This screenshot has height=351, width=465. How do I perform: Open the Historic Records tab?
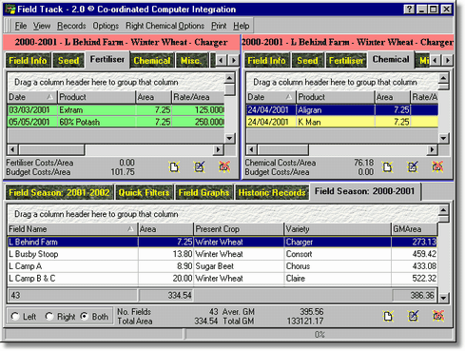click(x=272, y=192)
